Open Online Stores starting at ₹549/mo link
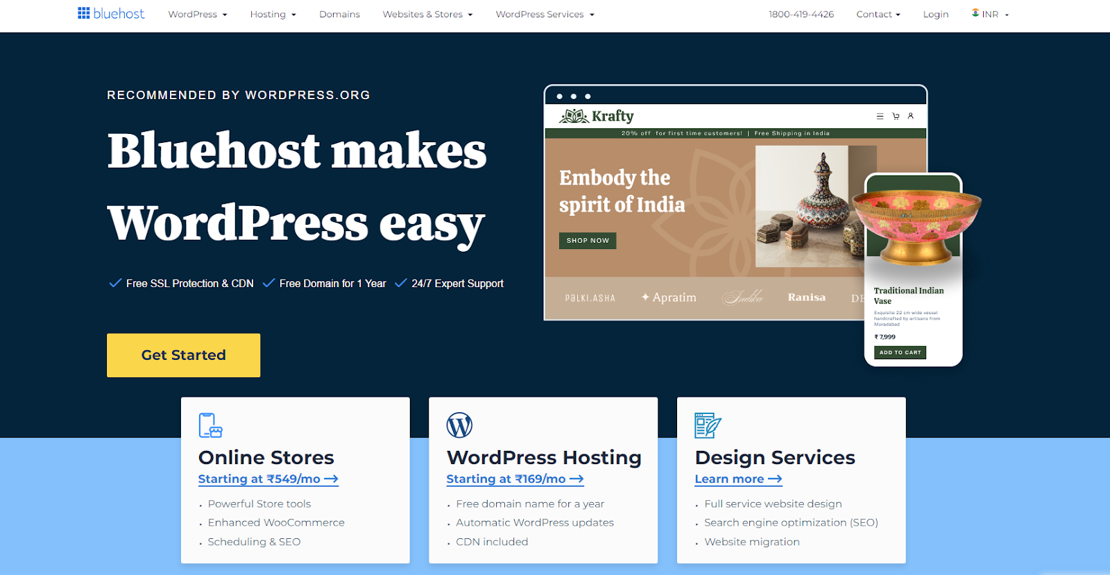 click(x=268, y=479)
